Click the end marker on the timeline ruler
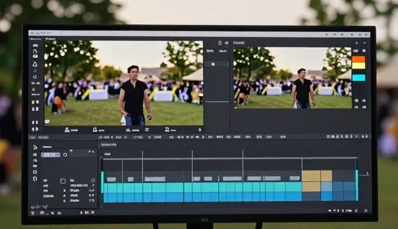 356,158
